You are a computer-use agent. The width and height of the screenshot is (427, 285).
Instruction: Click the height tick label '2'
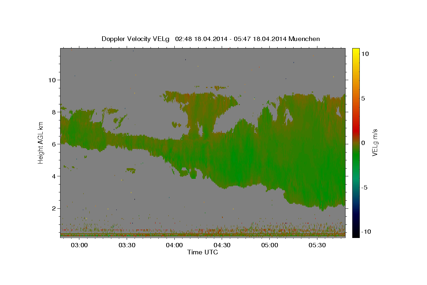54,208
